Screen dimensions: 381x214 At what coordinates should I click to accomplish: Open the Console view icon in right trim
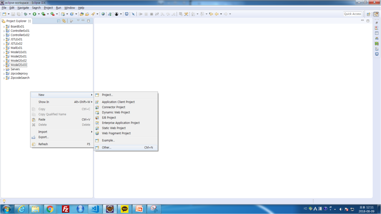coord(377,54)
